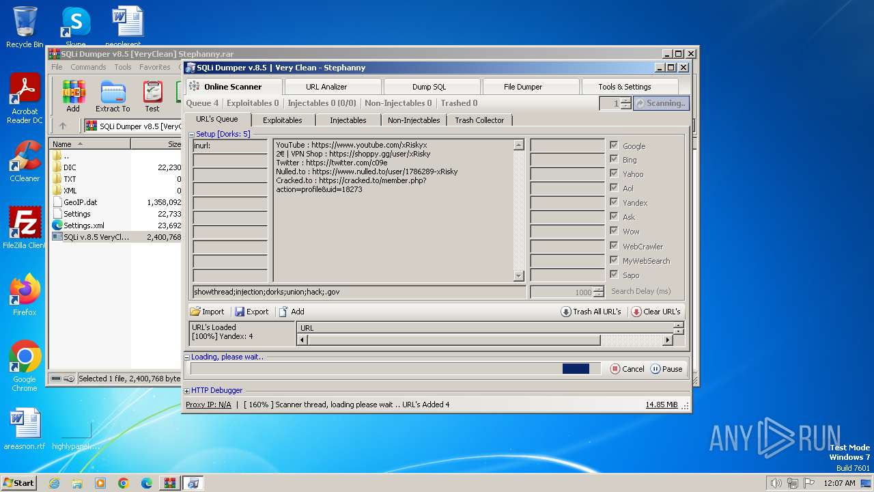Click the Scanning.. button

tap(661, 103)
